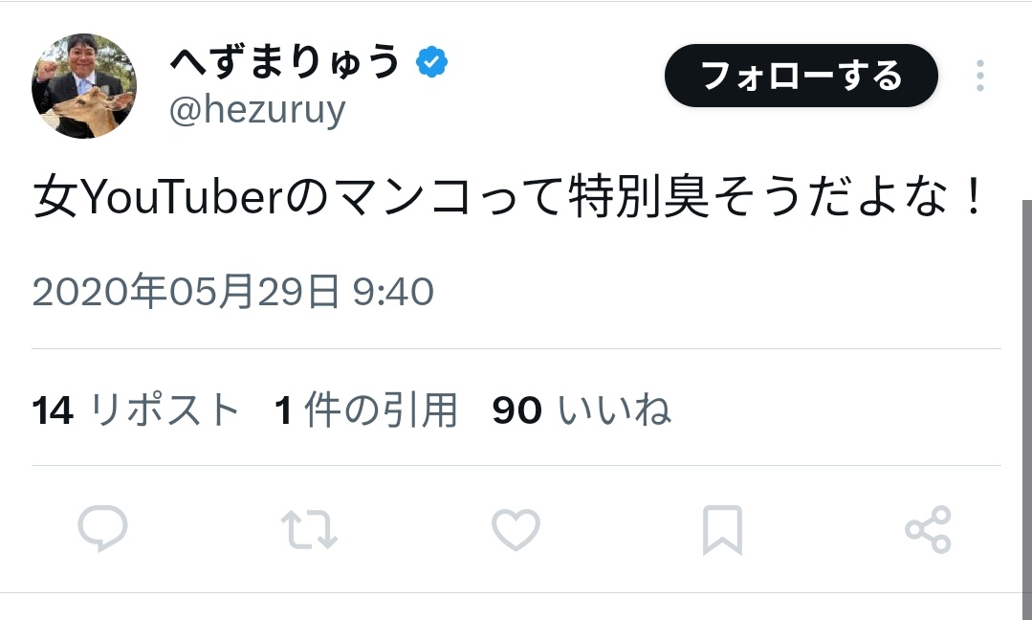View the いいね likes label list
Image resolution: width=1032 pixels, height=620 pixels.
615,410
